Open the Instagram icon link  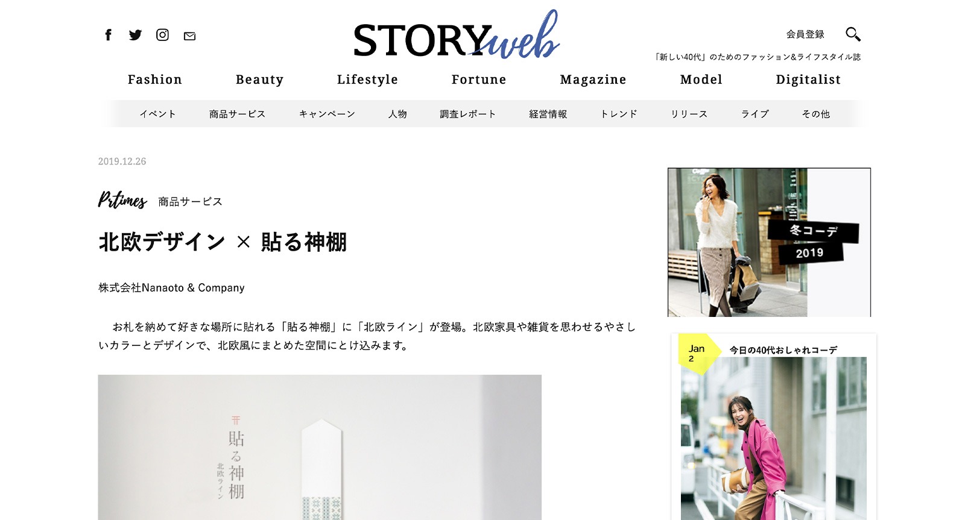tap(162, 35)
